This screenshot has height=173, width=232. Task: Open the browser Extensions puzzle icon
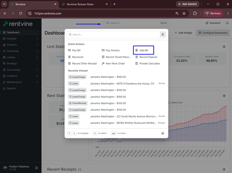pos(195,13)
